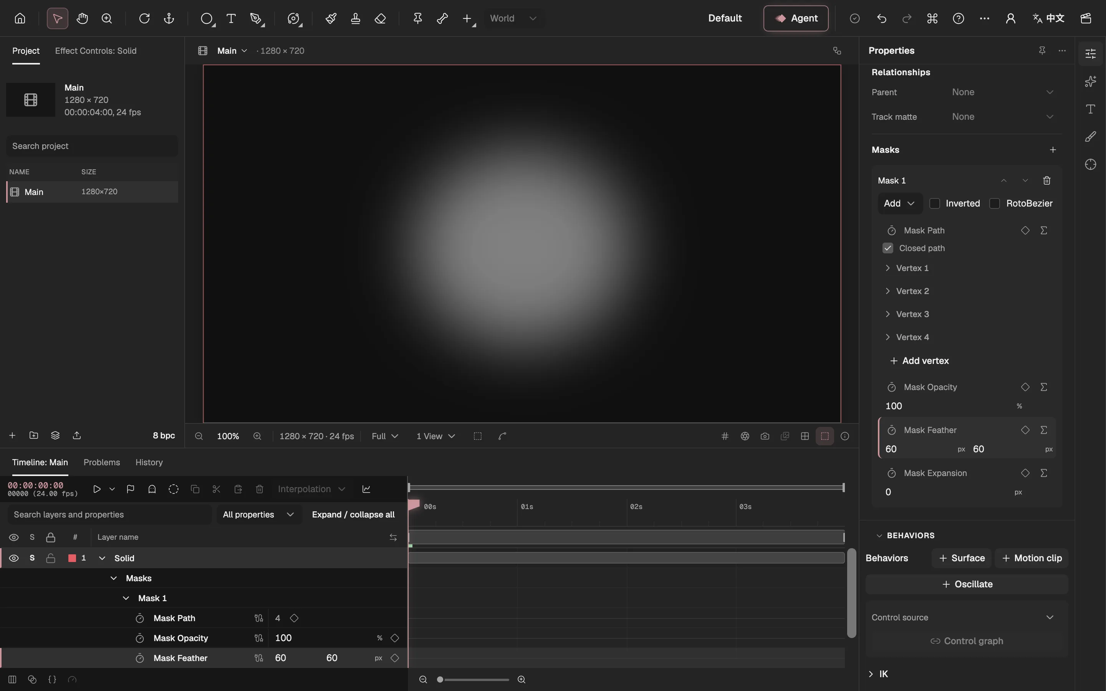The width and height of the screenshot is (1106, 691).
Task: Click the Solid layer red color swatch
Action: point(72,558)
